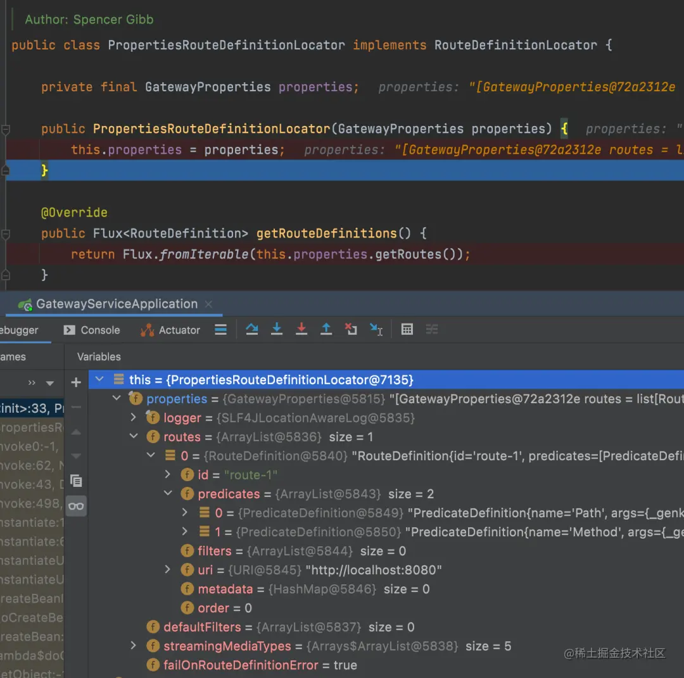The width and height of the screenshot is (684, 678).
Task: Click the Step Over debugger icon
Action: (x=251, y=330)
